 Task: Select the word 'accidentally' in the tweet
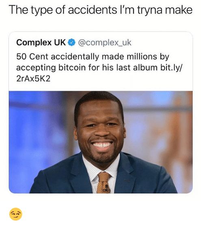75,57
